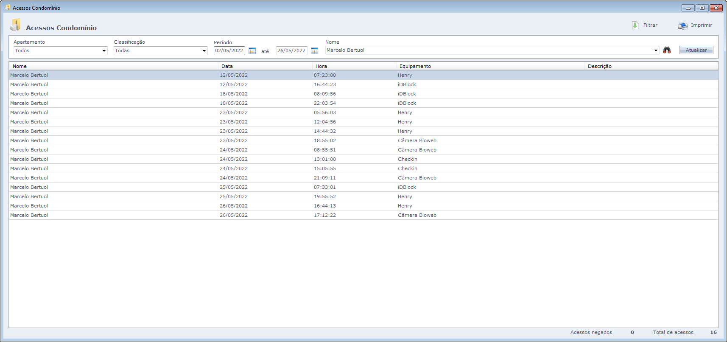This screenshot has width=727, height=342.
Task: Open the Nome dropdown list
Action: tap(656, 50)
